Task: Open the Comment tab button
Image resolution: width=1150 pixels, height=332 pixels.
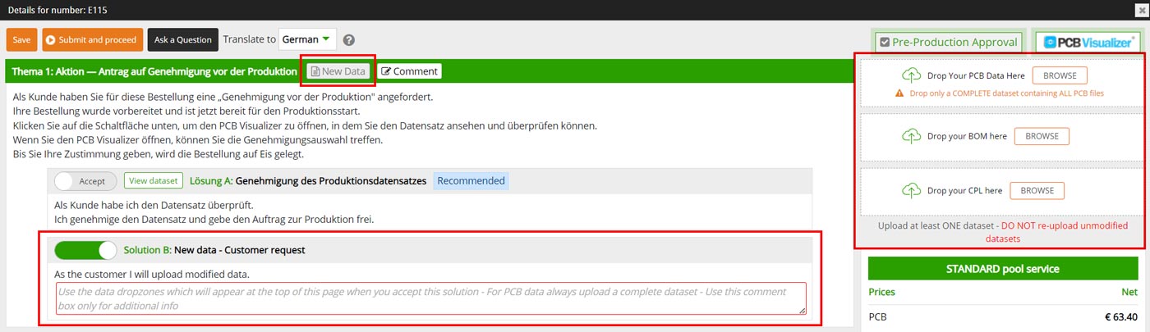Action: click(x=409, y=71)
